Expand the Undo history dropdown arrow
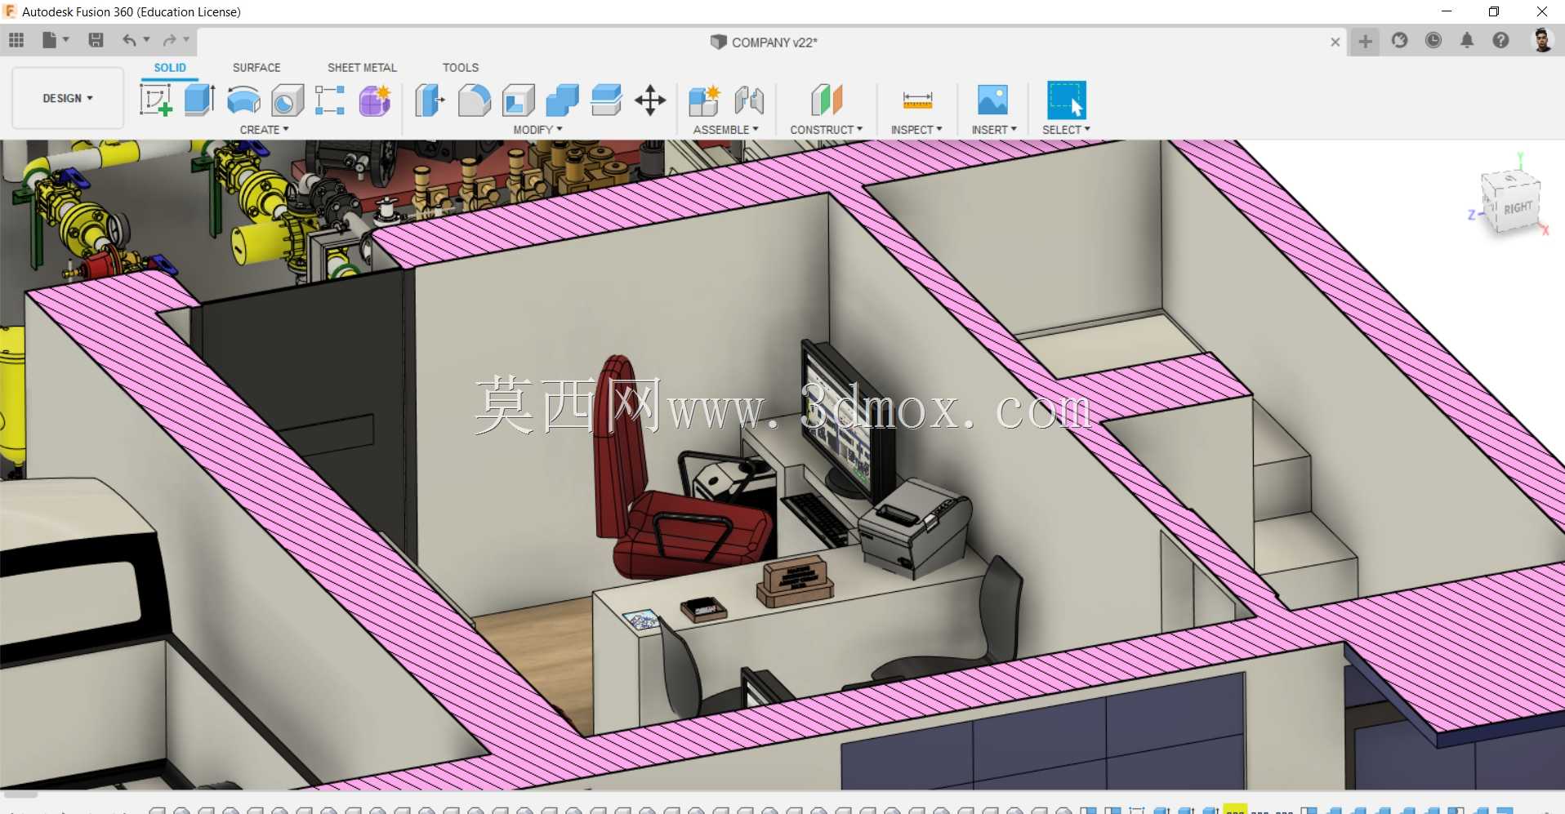The image size is (1565, 814). coord(147,39)
